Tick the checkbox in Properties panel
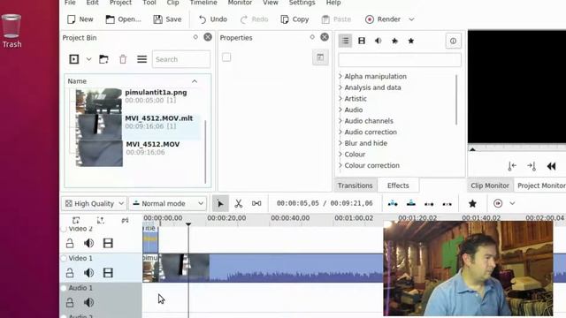Screen dimensions: 566x318 point(226,57)
